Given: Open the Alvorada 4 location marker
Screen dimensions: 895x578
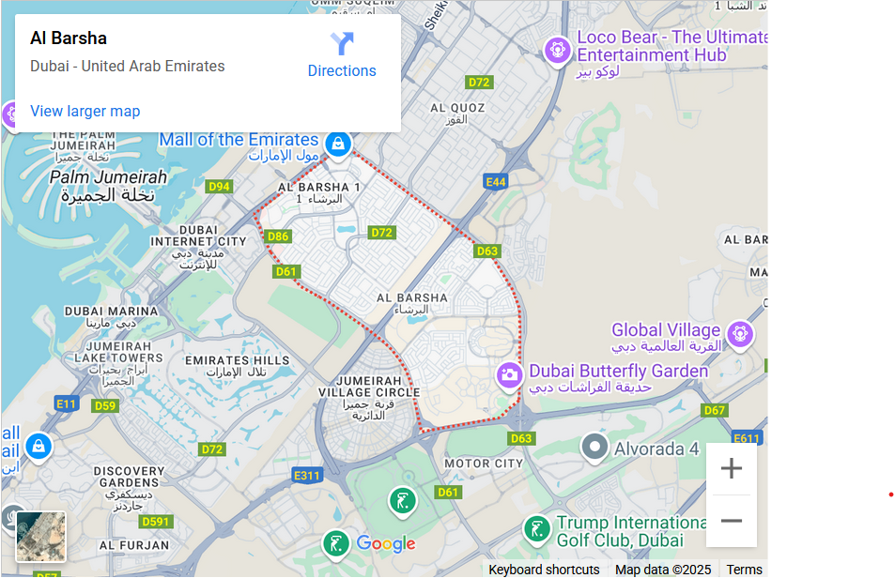Looking at the screenshot, I should [594, 449].
